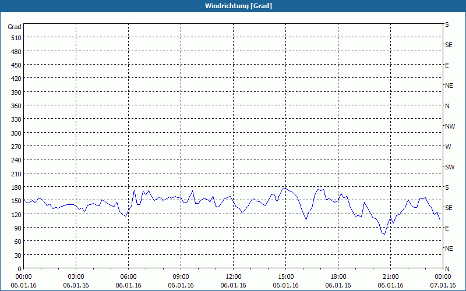Select the 270 value on the degree axis
The image size is (466, 291).
17,147
